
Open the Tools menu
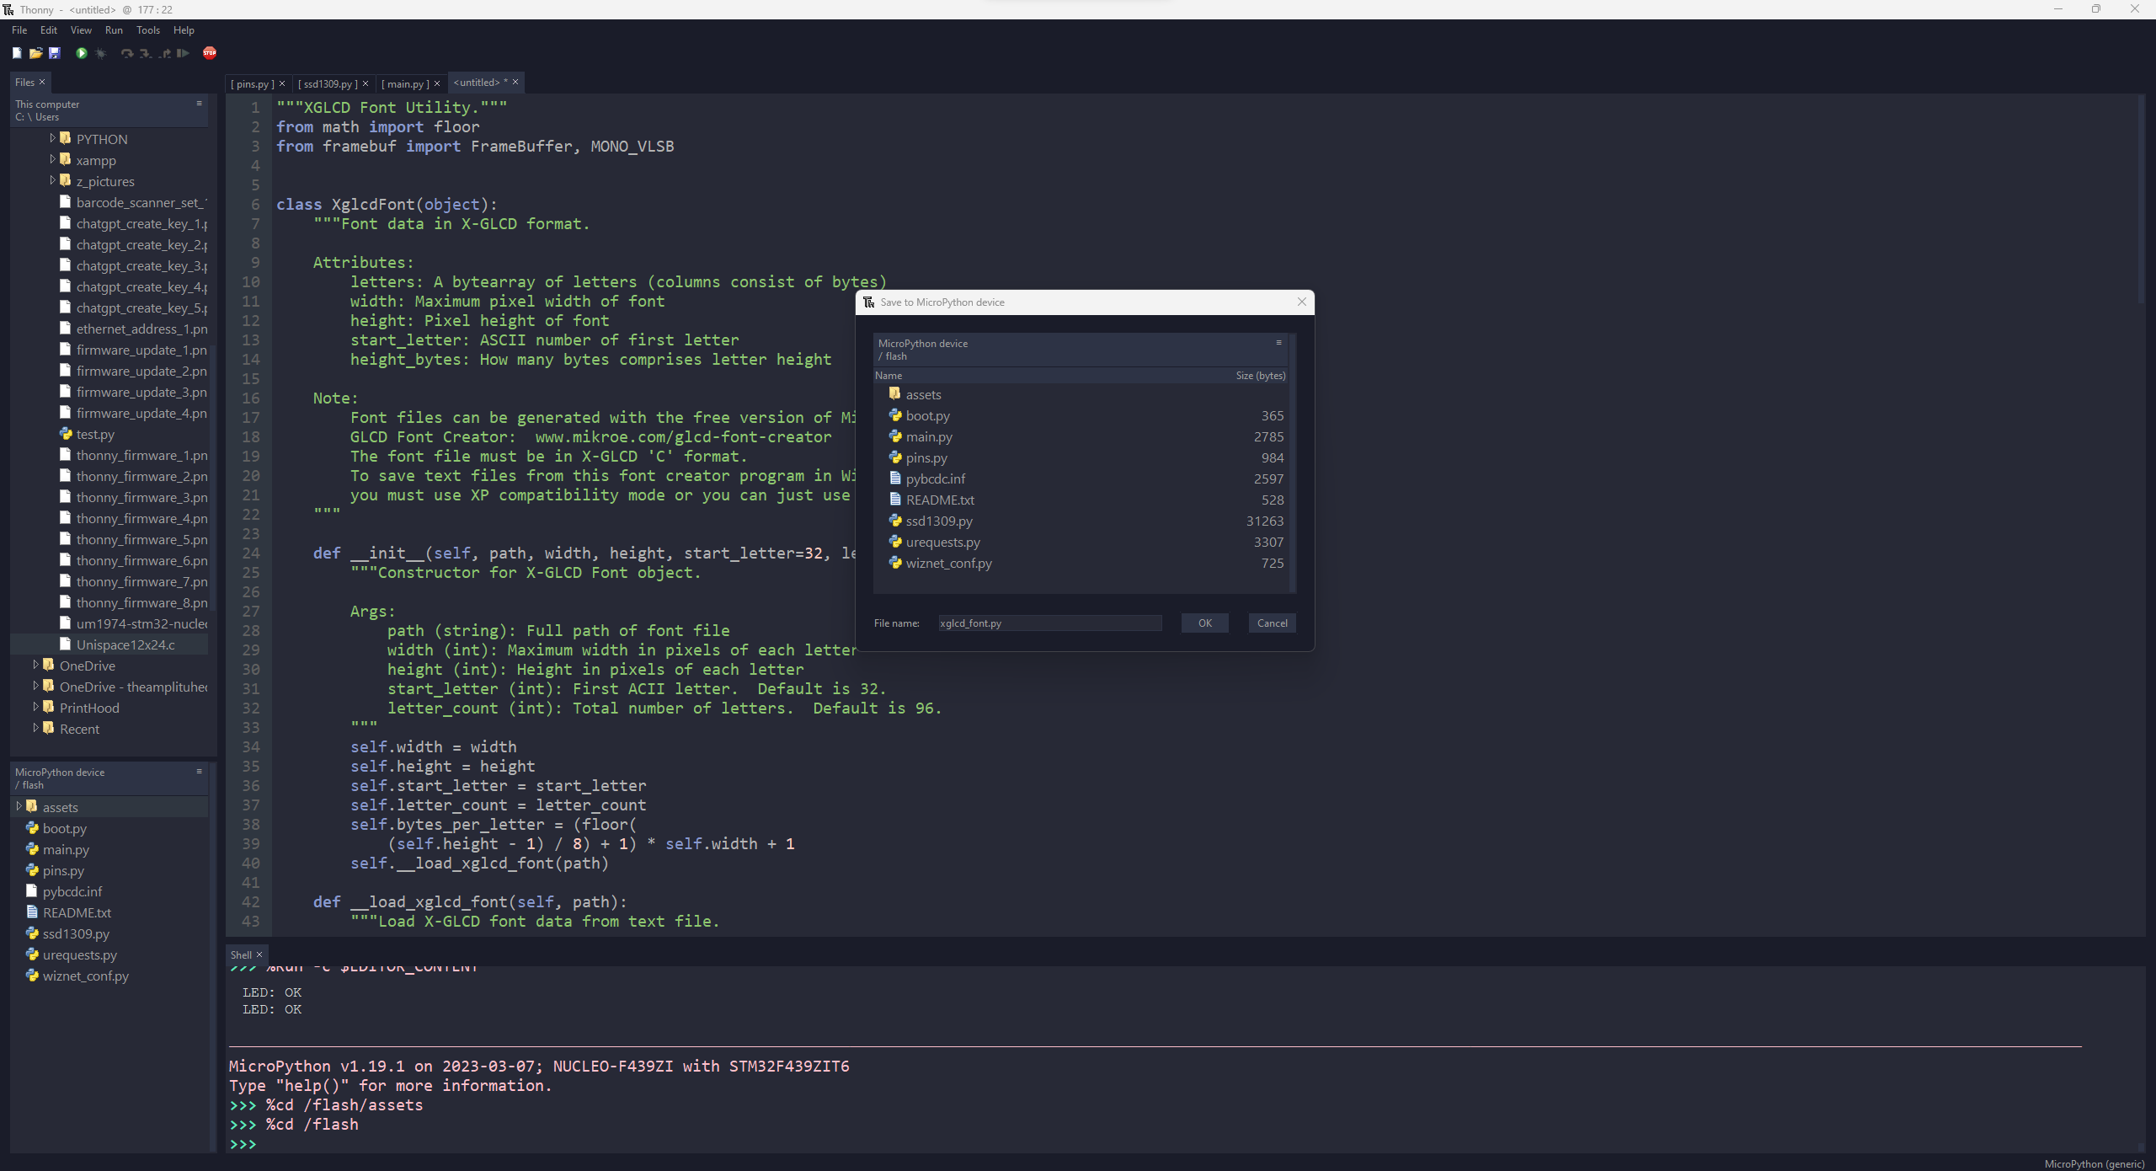click(148, 30)
